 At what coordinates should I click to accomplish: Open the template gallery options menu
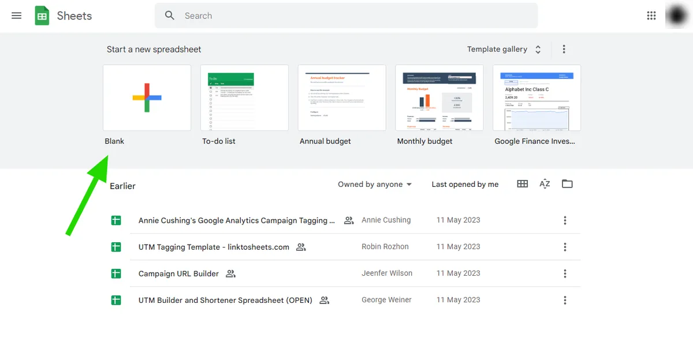click(564, 49)
